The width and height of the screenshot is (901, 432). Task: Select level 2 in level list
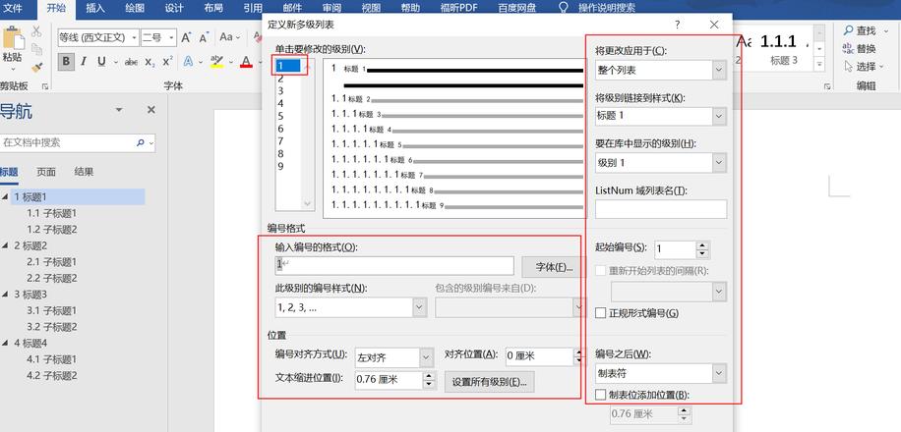[280, 78]
